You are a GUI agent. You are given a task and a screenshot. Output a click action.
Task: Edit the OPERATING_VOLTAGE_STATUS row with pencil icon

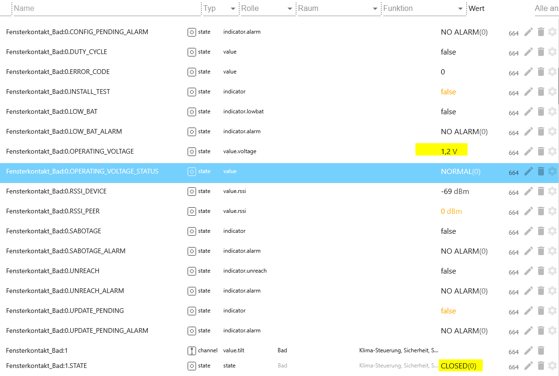pos(529,171)
